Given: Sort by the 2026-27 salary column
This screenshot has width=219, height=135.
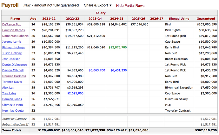Looking at the screenshot, I should [x=157, y=19].
